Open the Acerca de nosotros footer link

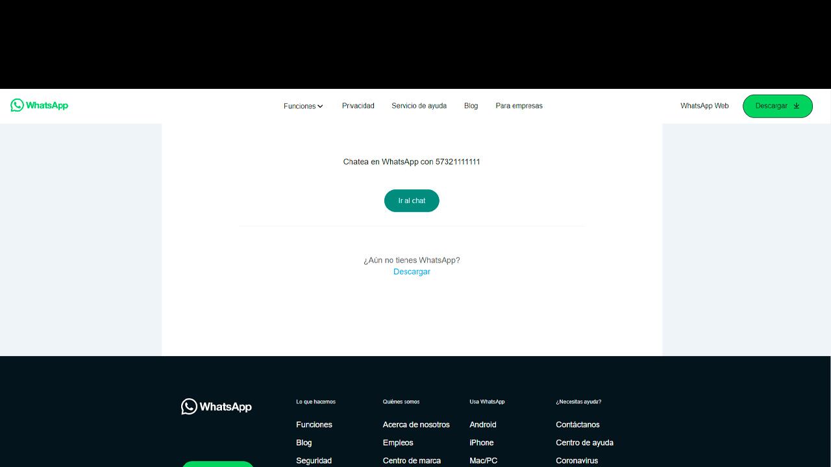(x=416, y=425)
